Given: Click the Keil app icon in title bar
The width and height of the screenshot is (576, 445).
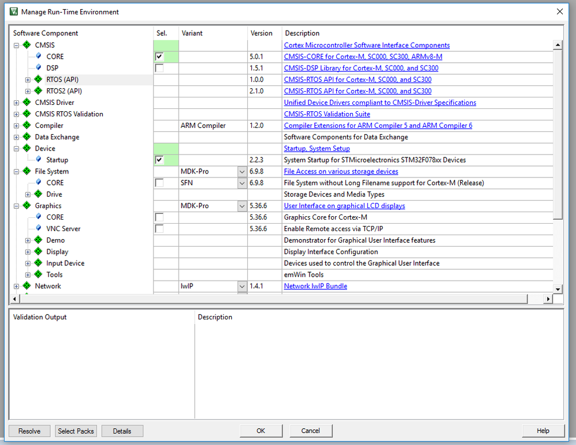Looking at the screenshot, I should 14,12.
